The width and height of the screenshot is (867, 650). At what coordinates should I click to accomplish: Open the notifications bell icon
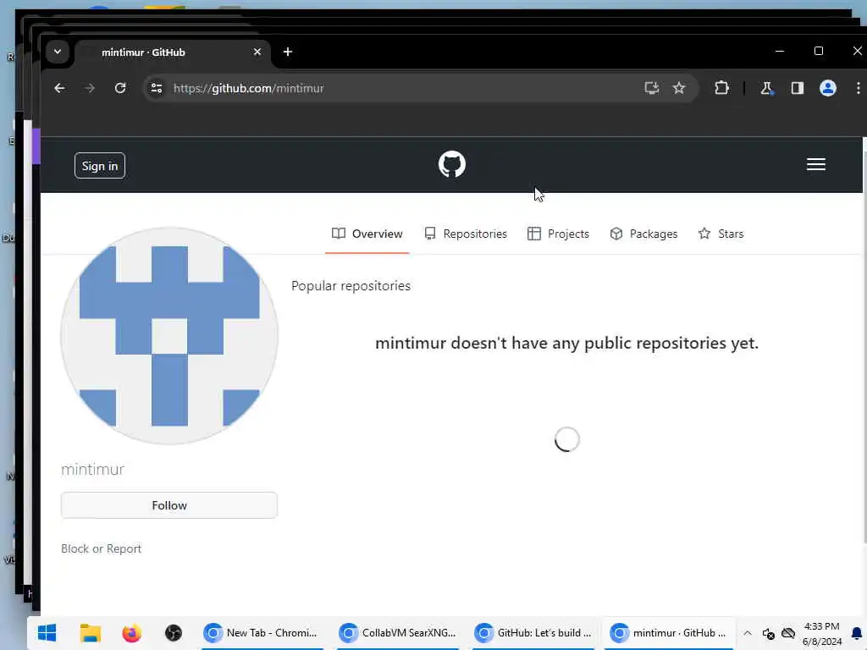click(x=857, y=633)
